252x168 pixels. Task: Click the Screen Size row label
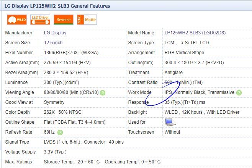pos(17,43)
